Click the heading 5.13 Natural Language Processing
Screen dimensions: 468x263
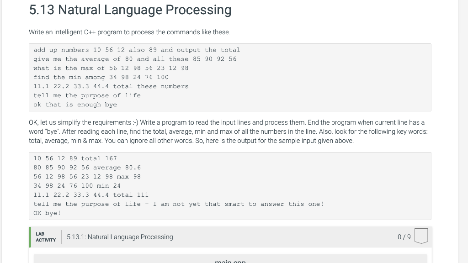coord(130,10)
